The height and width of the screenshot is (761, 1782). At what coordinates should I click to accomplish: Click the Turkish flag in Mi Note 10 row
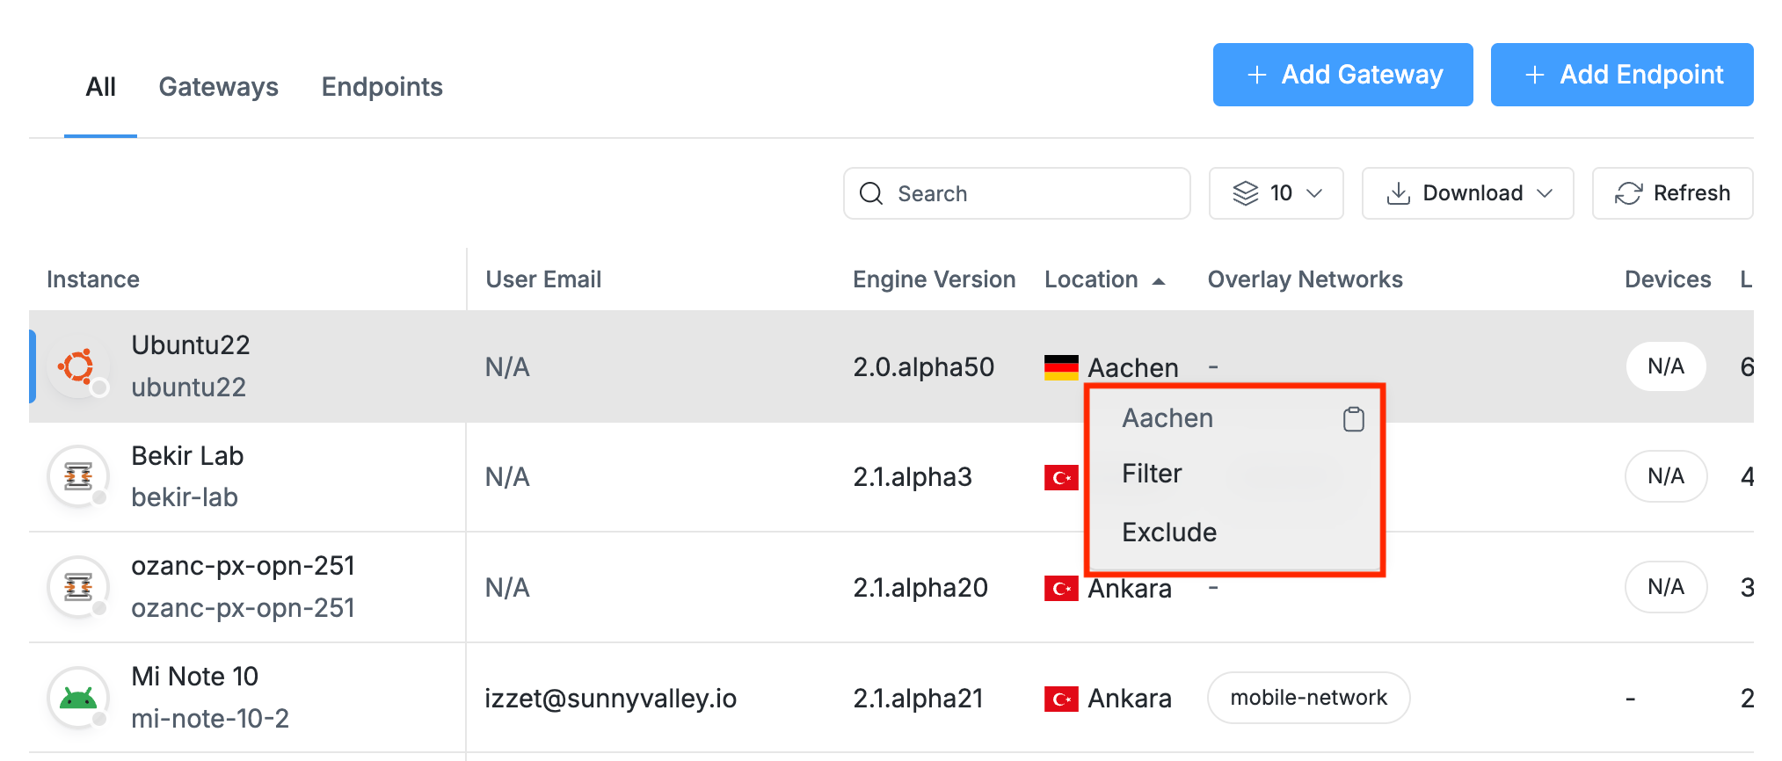(1061, 699)
